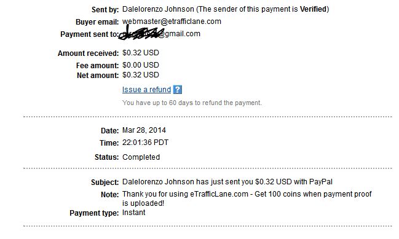399x239 pixels.
Task: Click the sender name Dalelorenzo Johnson
Action: coord(158,9)
